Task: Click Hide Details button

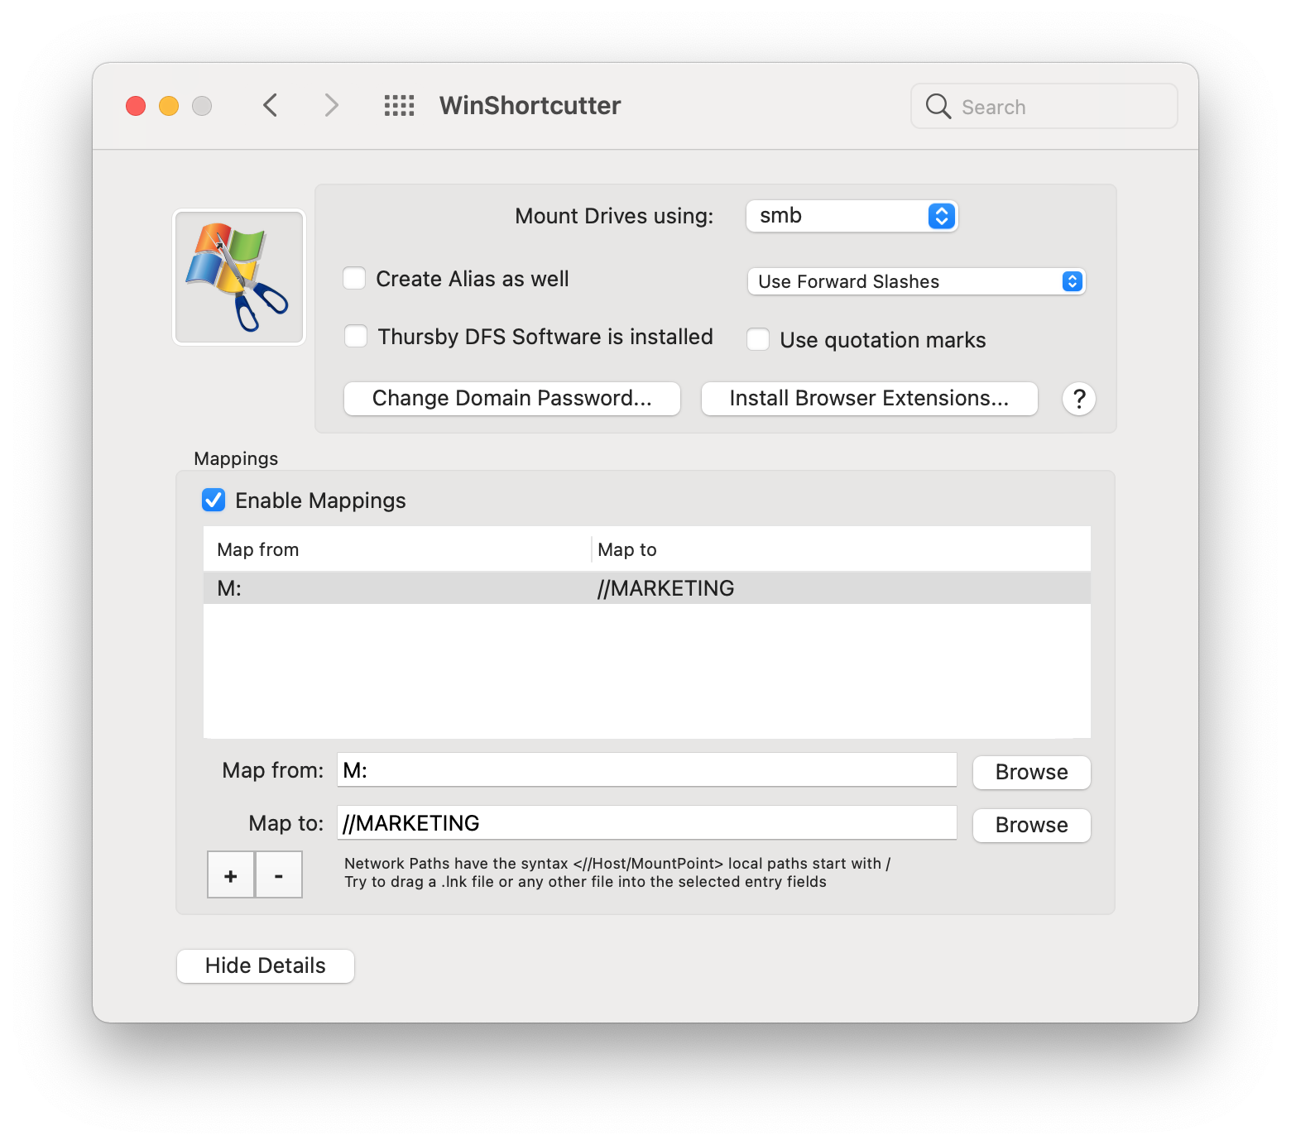Action: point(266,966)
